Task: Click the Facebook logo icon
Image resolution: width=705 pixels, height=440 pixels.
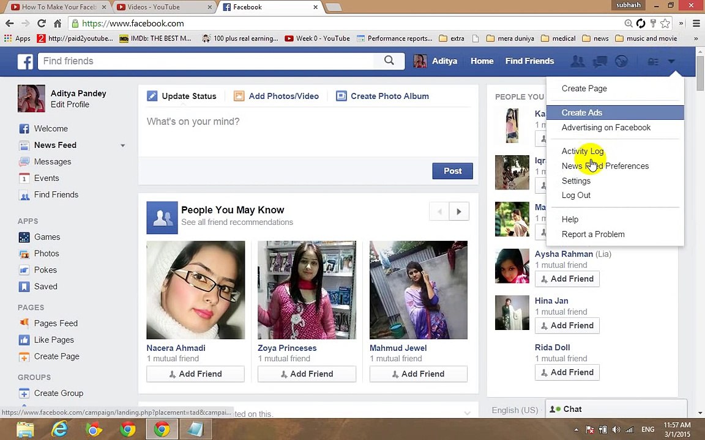Action: click(25, 62)
